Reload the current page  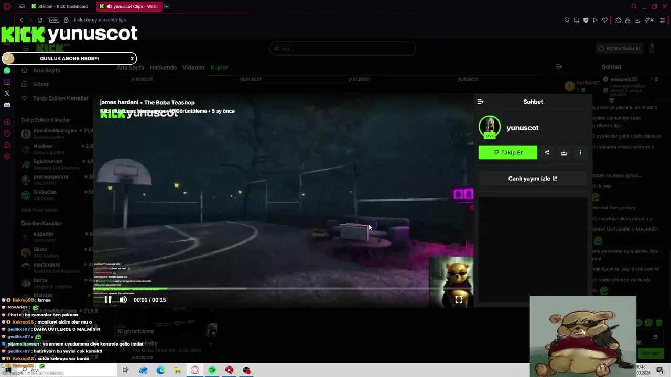click(40, 20)
